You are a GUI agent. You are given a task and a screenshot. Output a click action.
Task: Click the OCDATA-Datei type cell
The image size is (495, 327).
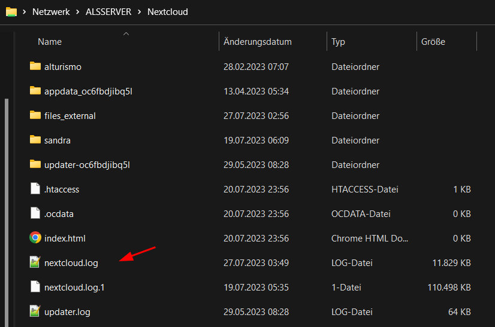point(361,214)
